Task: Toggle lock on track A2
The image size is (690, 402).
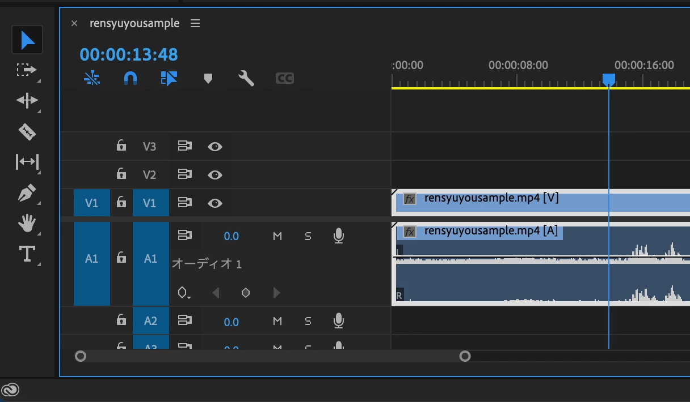Action: pos(121,320)
